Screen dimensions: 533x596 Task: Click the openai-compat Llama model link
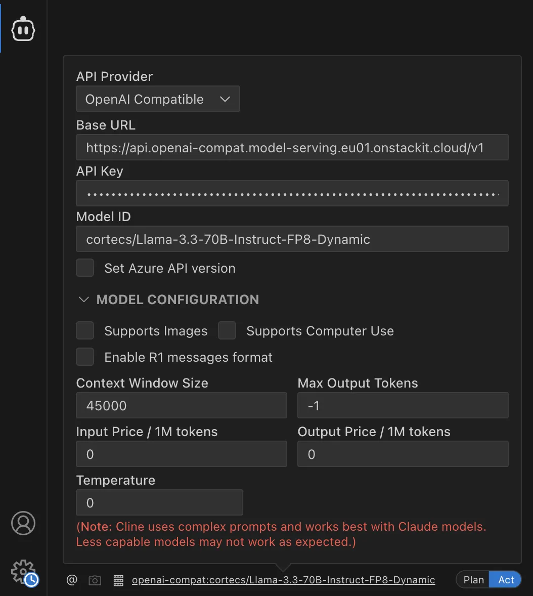tap(283, 580)
